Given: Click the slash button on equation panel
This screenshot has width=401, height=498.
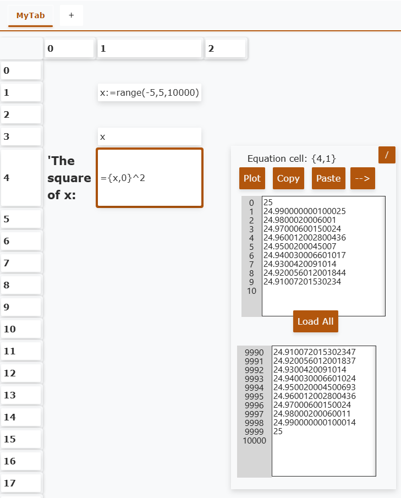Looking at the screenshot, I should click(x=387, y=155).
